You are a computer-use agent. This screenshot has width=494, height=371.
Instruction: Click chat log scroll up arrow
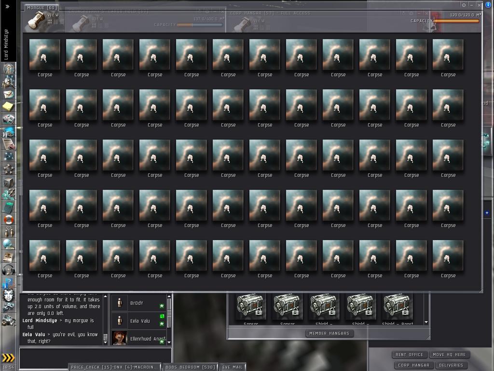point(105,297)
